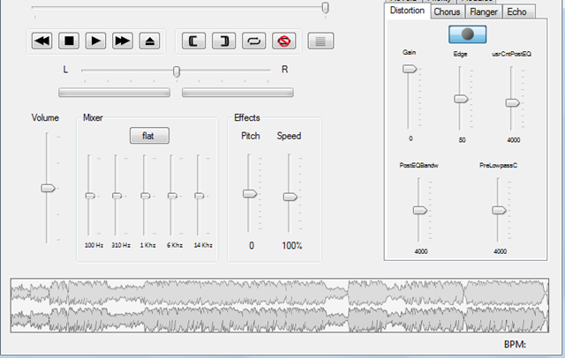Click the Speed value 100%
The image size is (565, 358).
292,246
